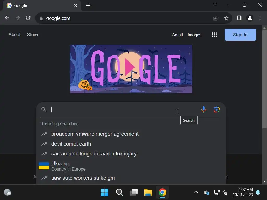
Task: Start voice search with microphone
Action: 203,109
